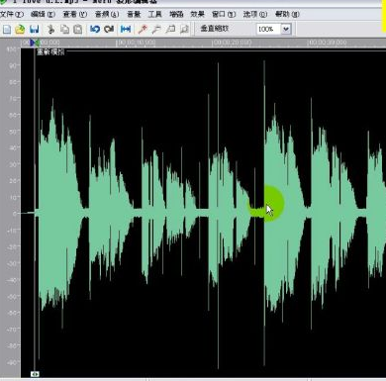This screenshot has height=381, width=386.
Task: Undo the last edit with the blue arrow
Action: [x=95, y=30]
